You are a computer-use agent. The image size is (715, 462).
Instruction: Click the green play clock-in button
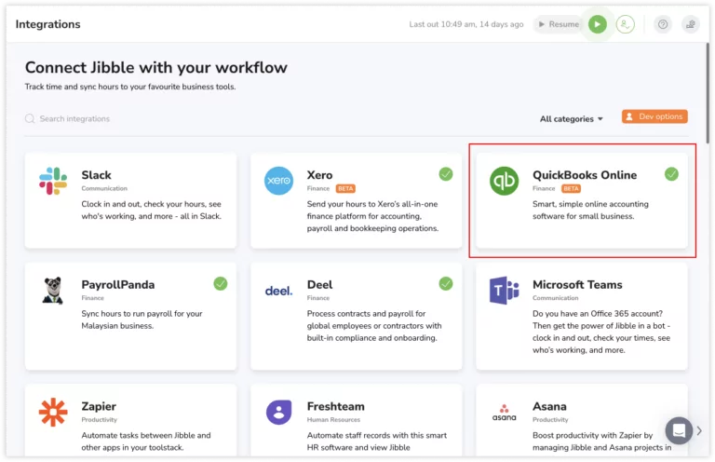[x=598, y=24]
